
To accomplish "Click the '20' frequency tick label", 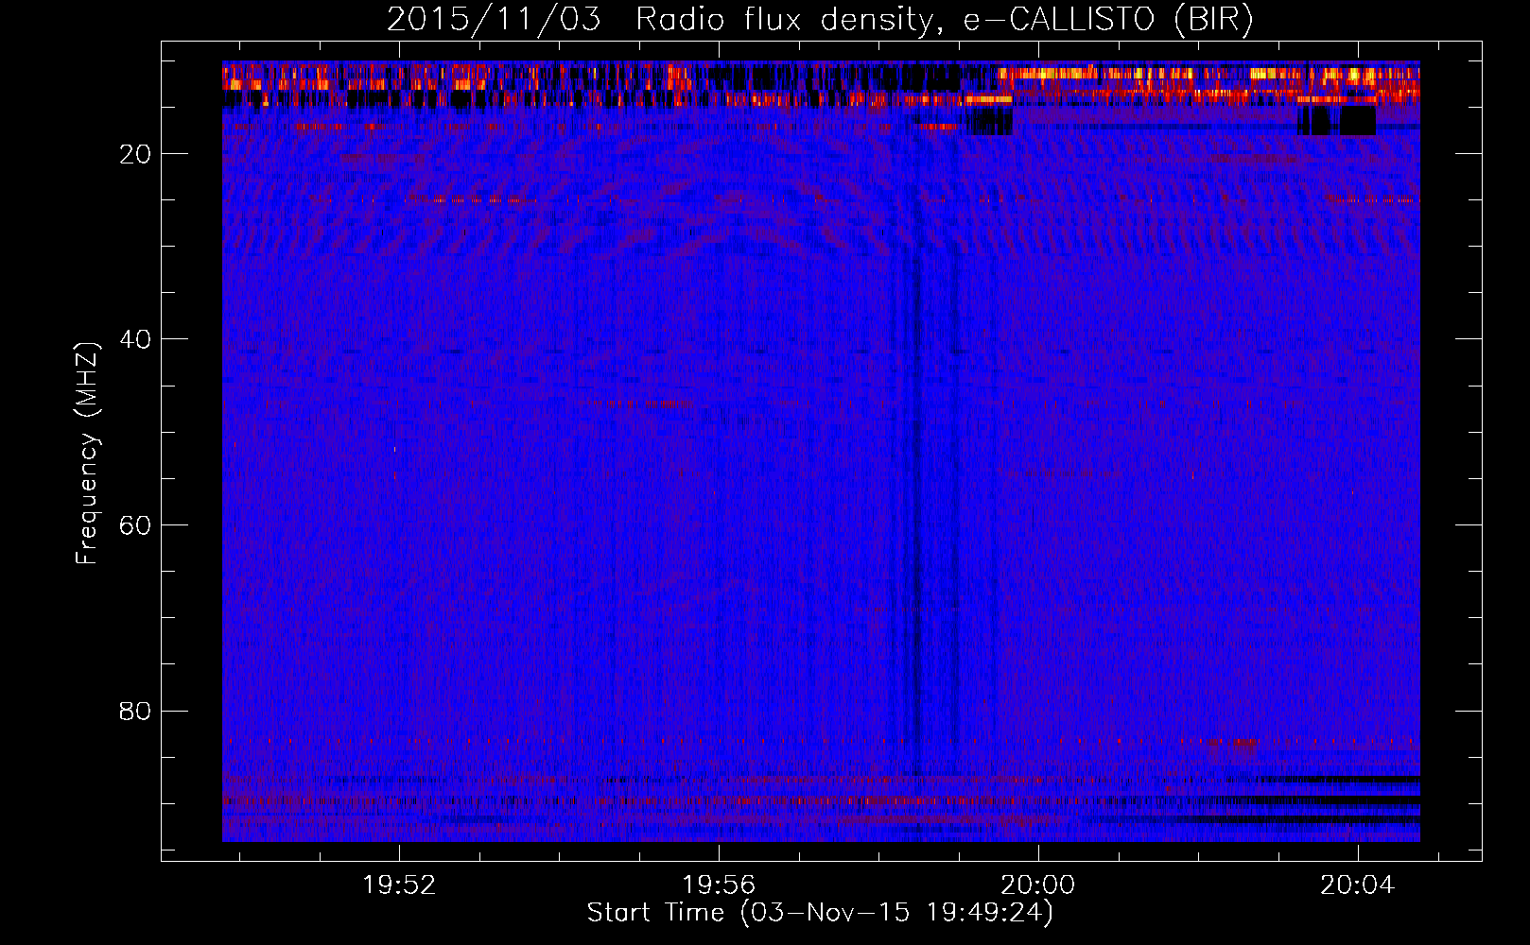I will 135,154.
